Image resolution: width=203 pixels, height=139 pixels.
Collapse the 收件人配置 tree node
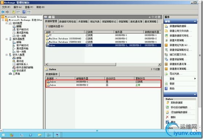coord(7,55)
